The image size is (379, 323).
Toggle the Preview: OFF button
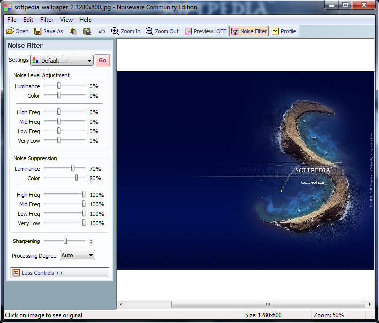pyautogui.click(x=206, y=31)
